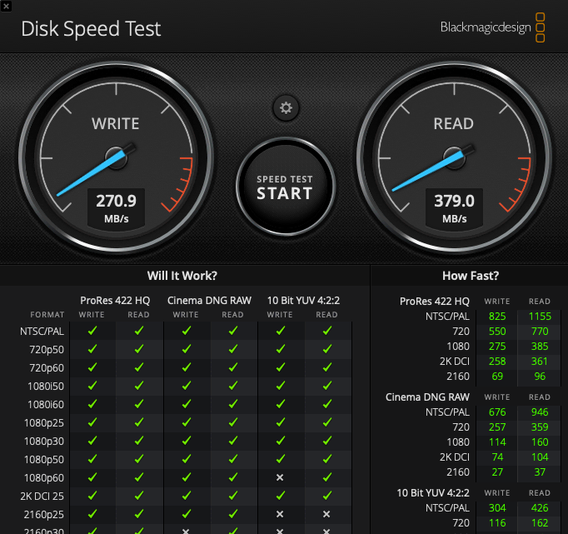Close the Disk Speed Test window

point(7,6)
